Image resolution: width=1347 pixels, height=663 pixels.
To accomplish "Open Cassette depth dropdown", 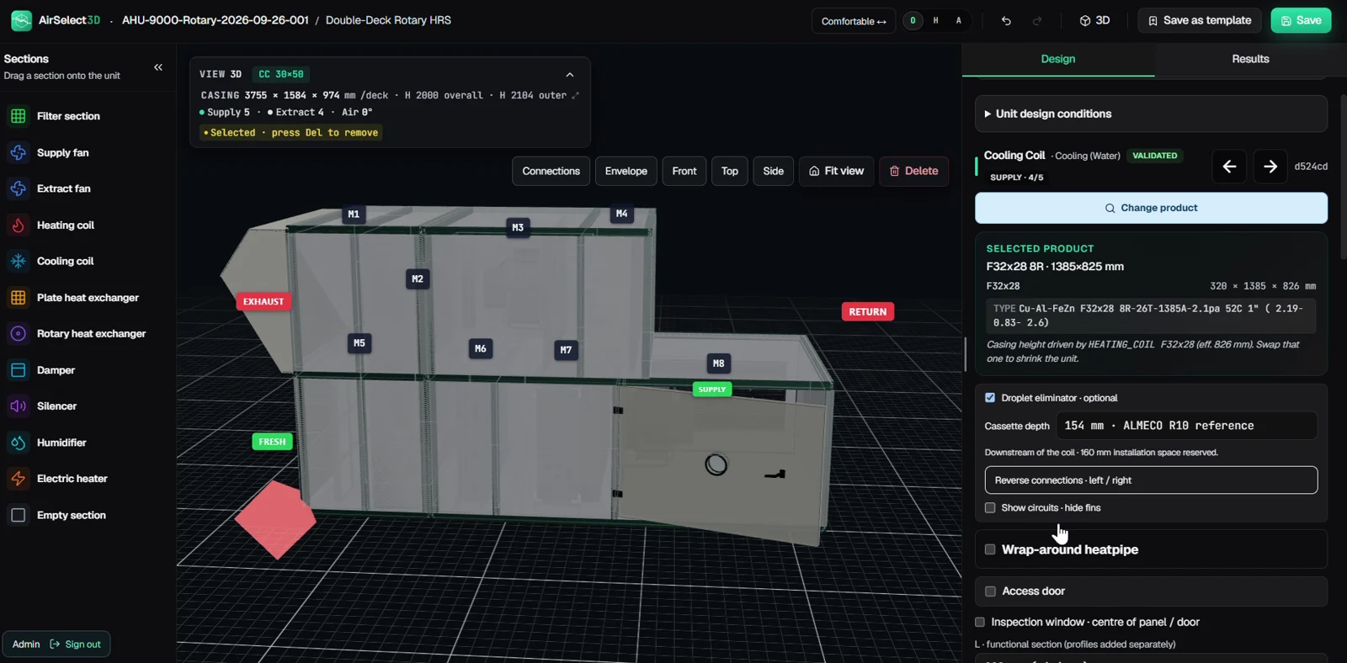I will pyautogui.click(x=1186, y=426).
